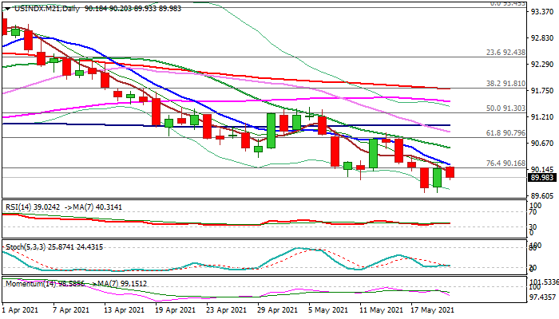Click the small triangle next to USINDX.M21

pyautogui.click(x=6, y=8)
